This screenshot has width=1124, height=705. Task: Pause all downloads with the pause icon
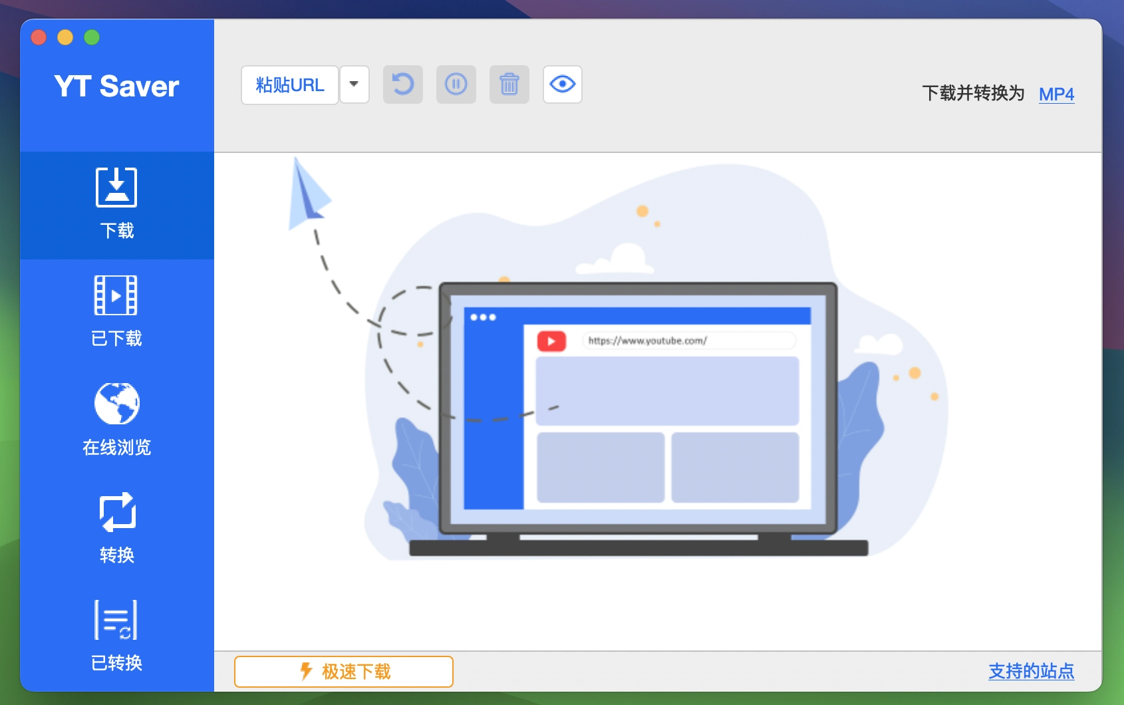pyautogui.click(x=456, y=84)
